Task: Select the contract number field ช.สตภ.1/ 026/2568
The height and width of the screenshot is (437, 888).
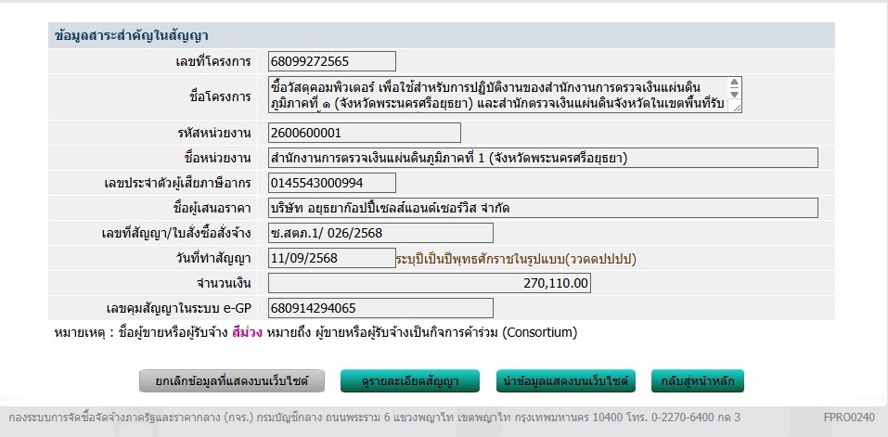Action: [x=380, y=233]
